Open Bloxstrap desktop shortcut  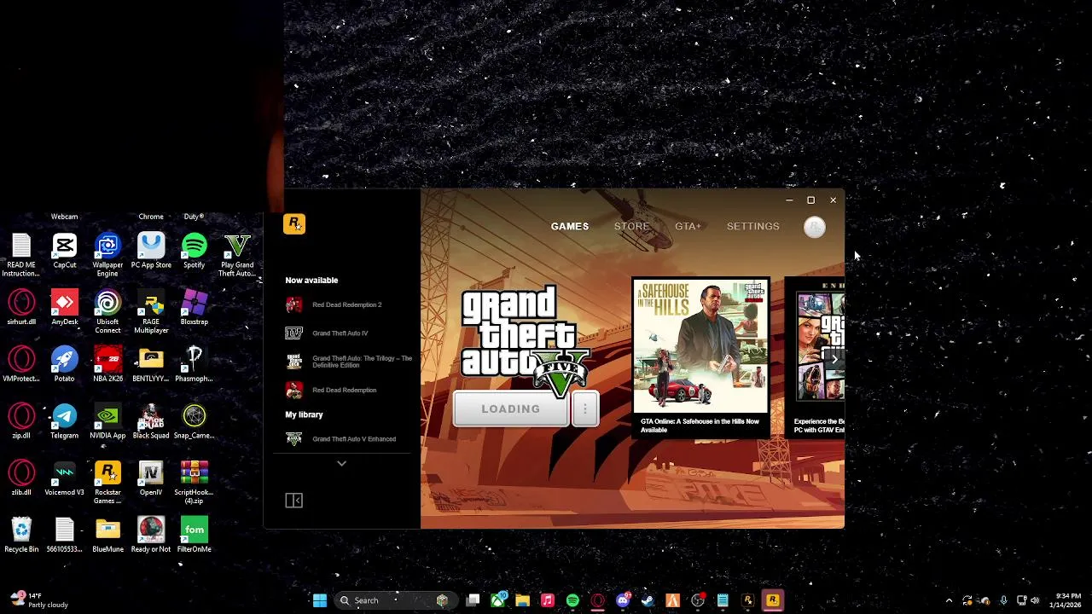click(194, 308)
